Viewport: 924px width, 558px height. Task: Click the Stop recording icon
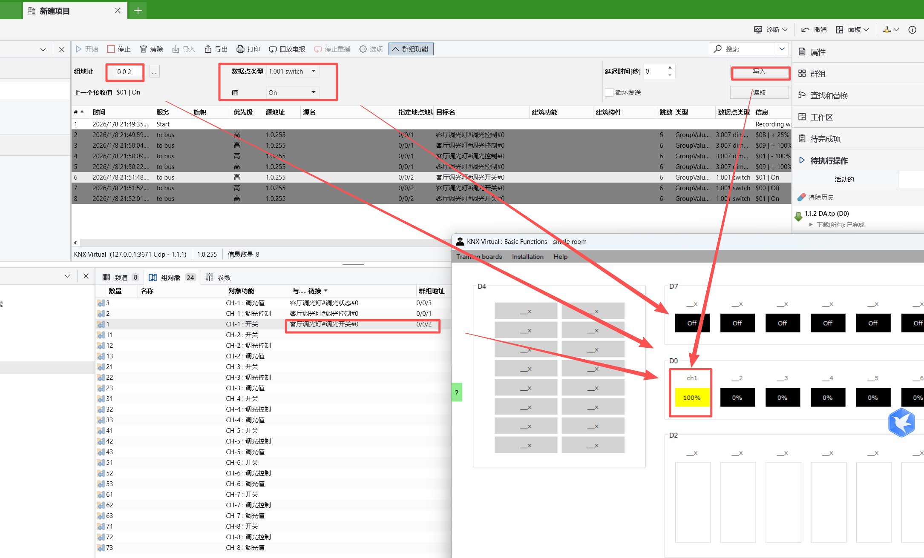coord(111,49)
